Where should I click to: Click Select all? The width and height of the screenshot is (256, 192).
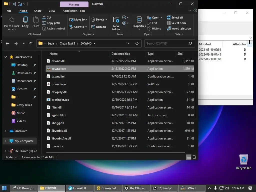175,17
